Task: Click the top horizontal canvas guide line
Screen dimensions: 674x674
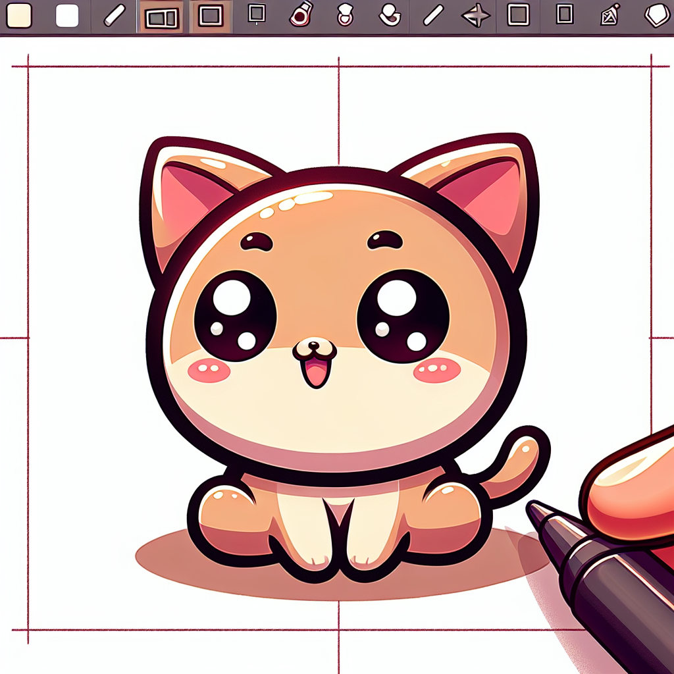Action: (x=197, y=66)
